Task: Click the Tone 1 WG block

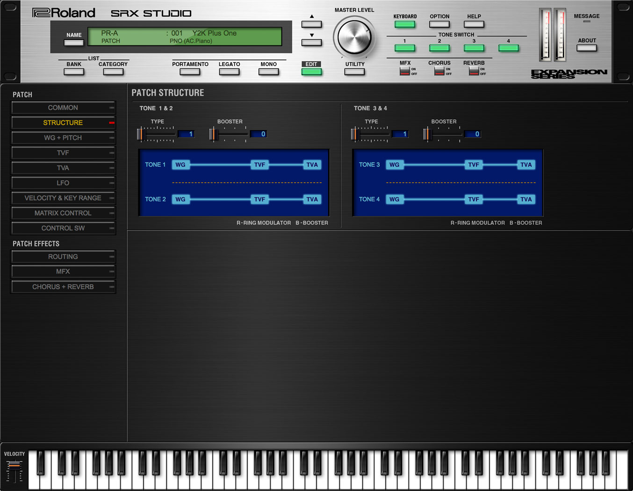Action: pos(180,165)
